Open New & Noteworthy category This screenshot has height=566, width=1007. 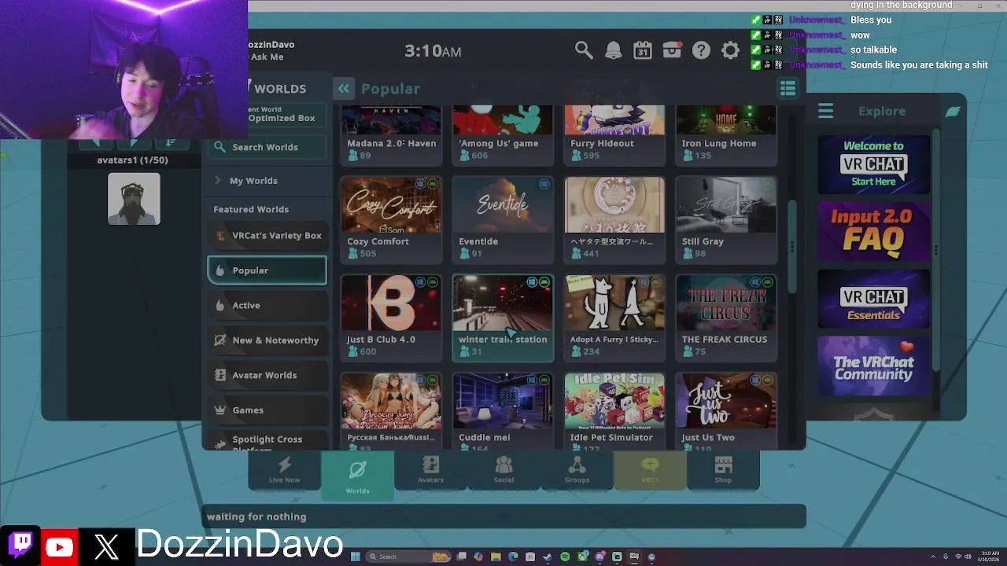click(x=267, y=340)
